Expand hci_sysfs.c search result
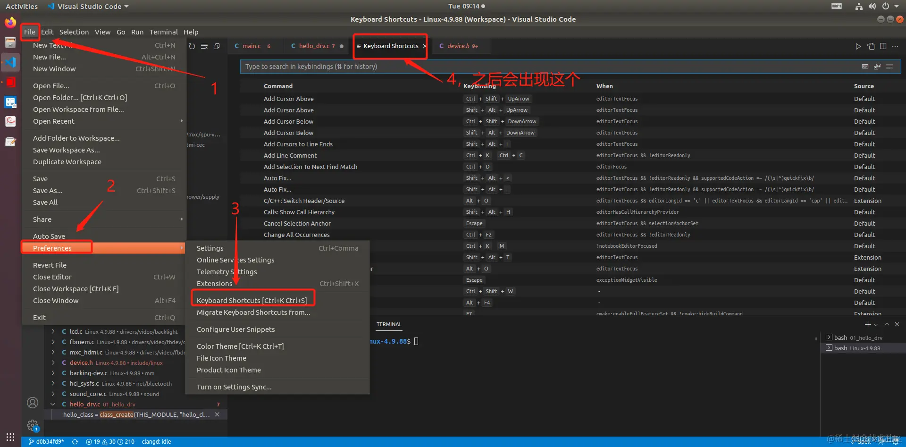Screen dimensions: 906x447 (x=53, y=384)
